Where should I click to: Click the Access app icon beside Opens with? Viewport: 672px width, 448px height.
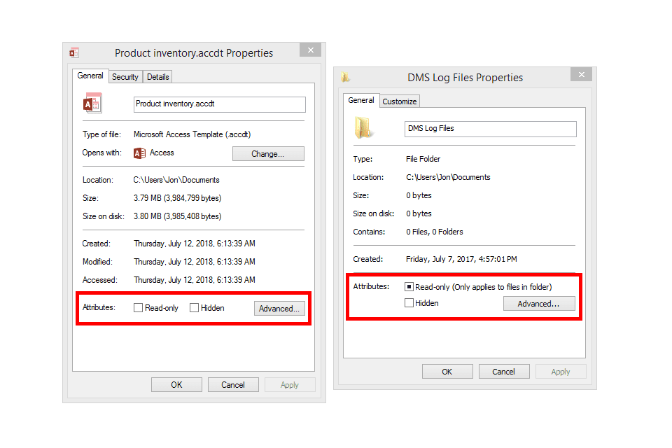[139, 153]
